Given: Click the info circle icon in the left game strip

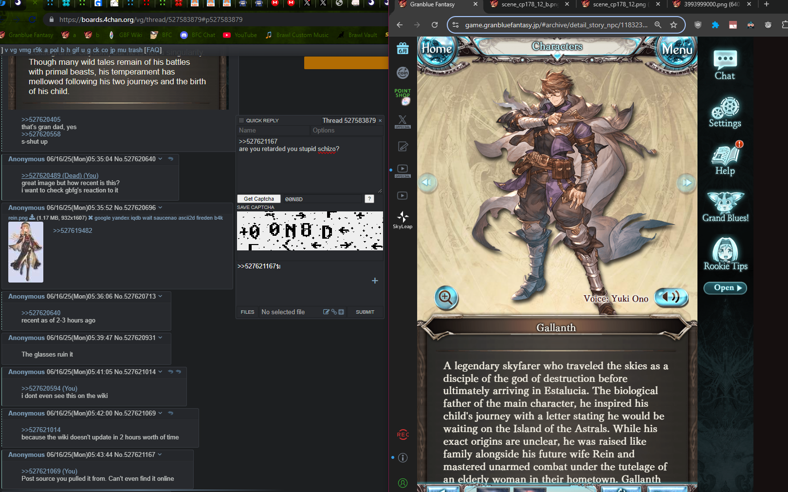Looking at the screenshot, I should tap(403, 457).
